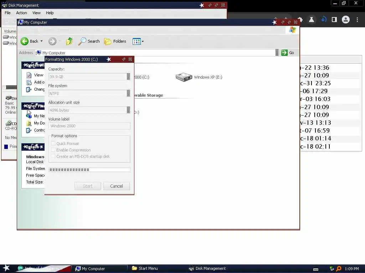This screenshot has width=365, height=273.
Task: Click the green Back arrow icon
Action: point(25,41)
